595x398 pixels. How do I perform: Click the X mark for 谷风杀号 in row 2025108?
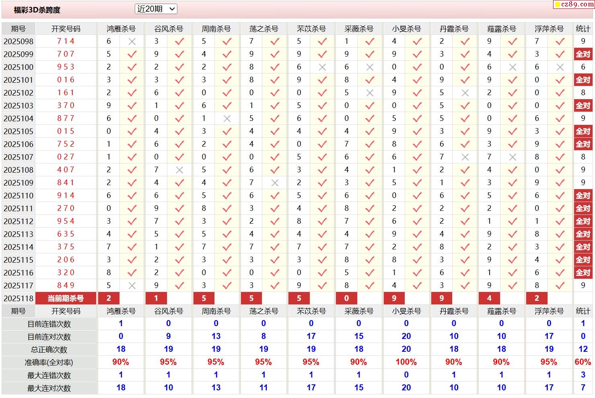coord(179,170)
